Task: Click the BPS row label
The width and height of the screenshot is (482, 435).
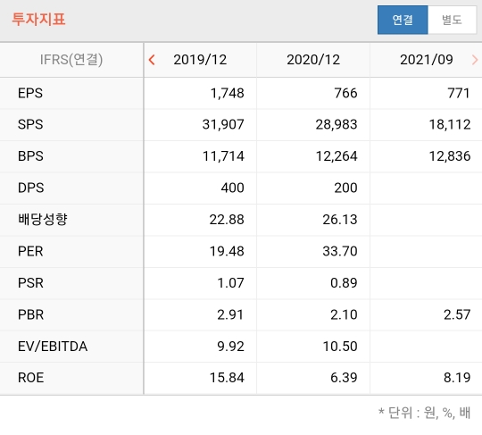Action: 30,156
